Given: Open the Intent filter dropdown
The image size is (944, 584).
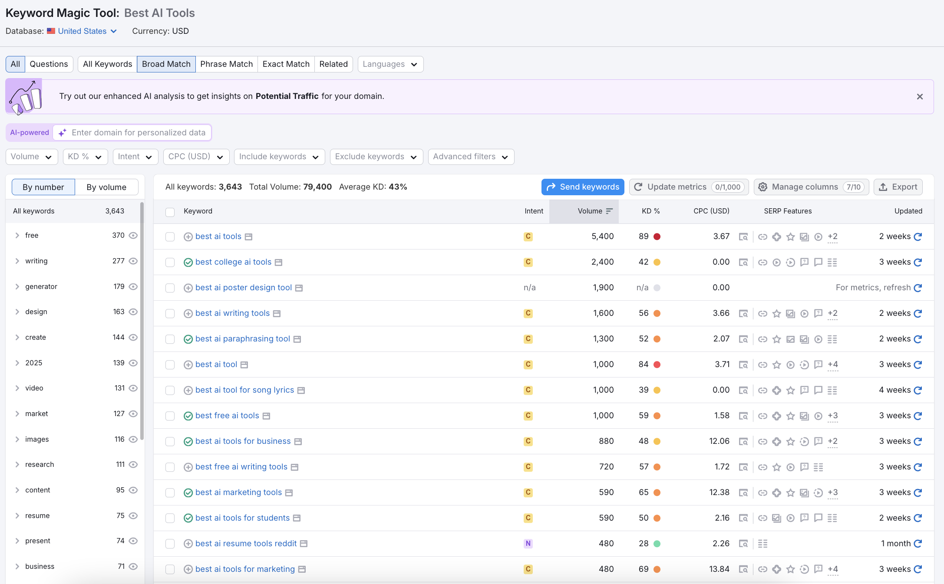Looking at the screenshot, I should click(135, 157).
